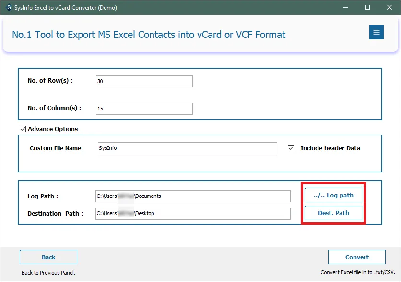Click the No. of Column(s) field

[x=144, y=109]
